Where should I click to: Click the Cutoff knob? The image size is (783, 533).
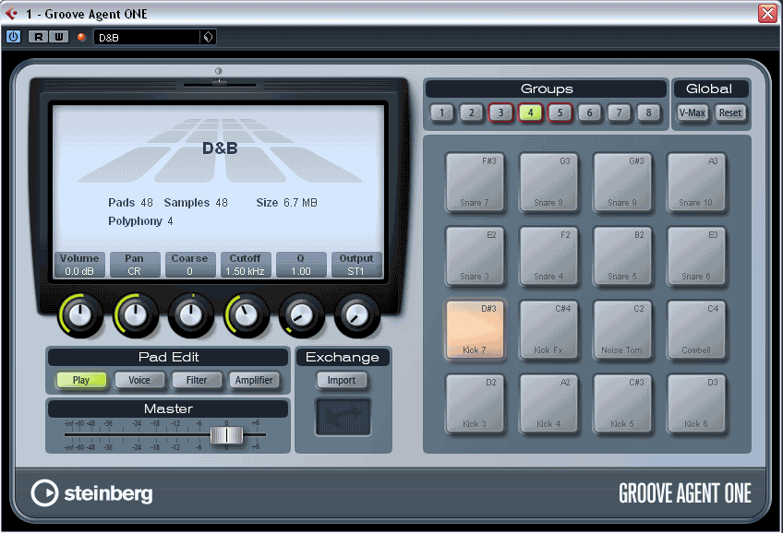click(x=247, y=315)
